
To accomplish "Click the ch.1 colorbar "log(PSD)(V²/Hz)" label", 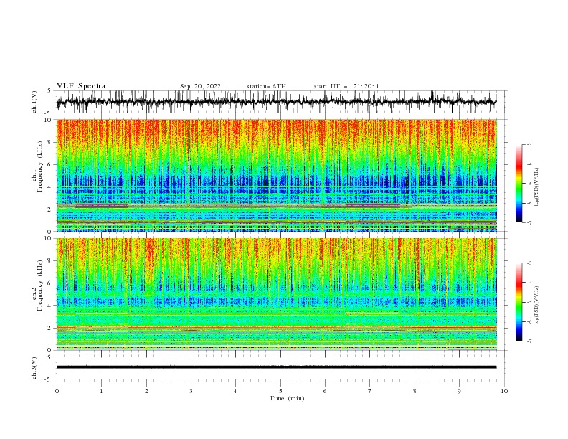I will coord(537,187).
